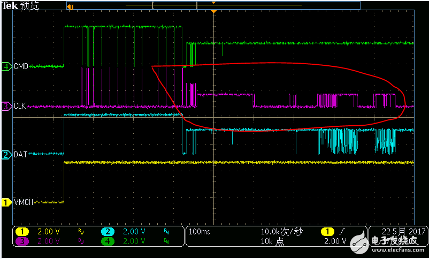Click channel 3 bandwidth limit Bw icon
The width and height of the screenshot is (429, 259).
point(81,241)
